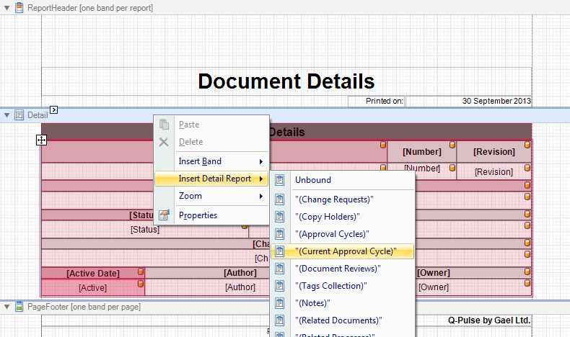This screenshot has height=337, width=570.
Task: Open the Insert Detail Report submenu
Action: (211, 179)
